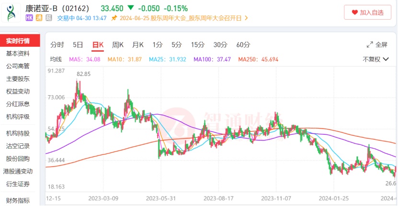This screenshot has height=206, width=398.
Task: Add the stock to watchlist with 加入自选
Action: [x=367, y=12]
